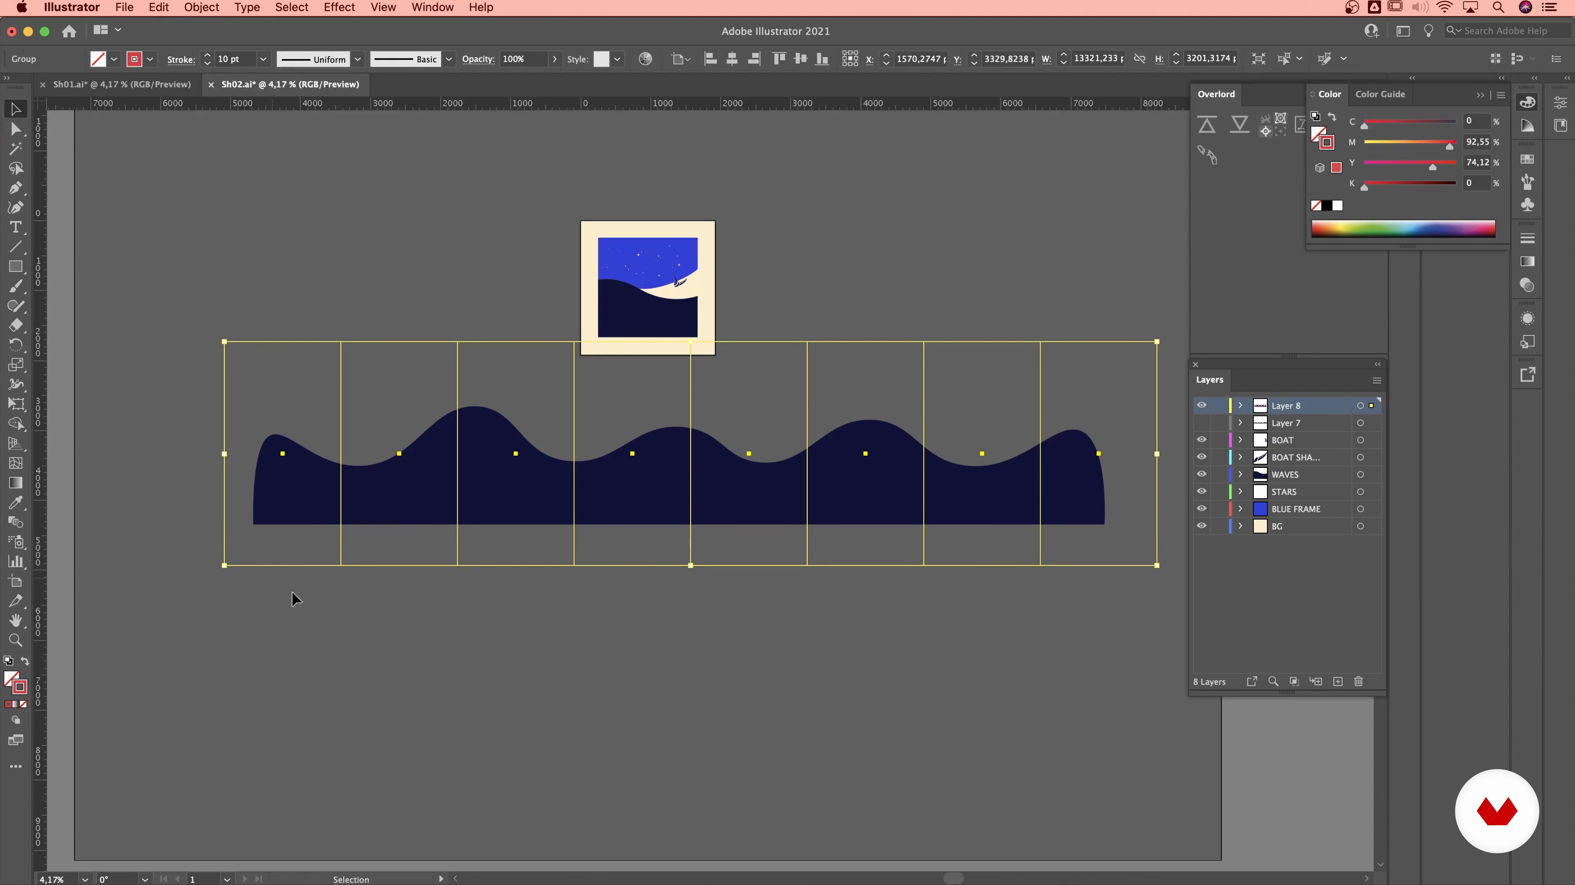Select the Pen tool
This screenshot has width=1575, height=885.
point(16,188)
